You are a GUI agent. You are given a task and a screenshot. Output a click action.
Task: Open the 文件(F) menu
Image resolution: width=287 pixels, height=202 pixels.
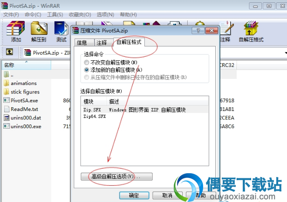(x=11, y=14)
